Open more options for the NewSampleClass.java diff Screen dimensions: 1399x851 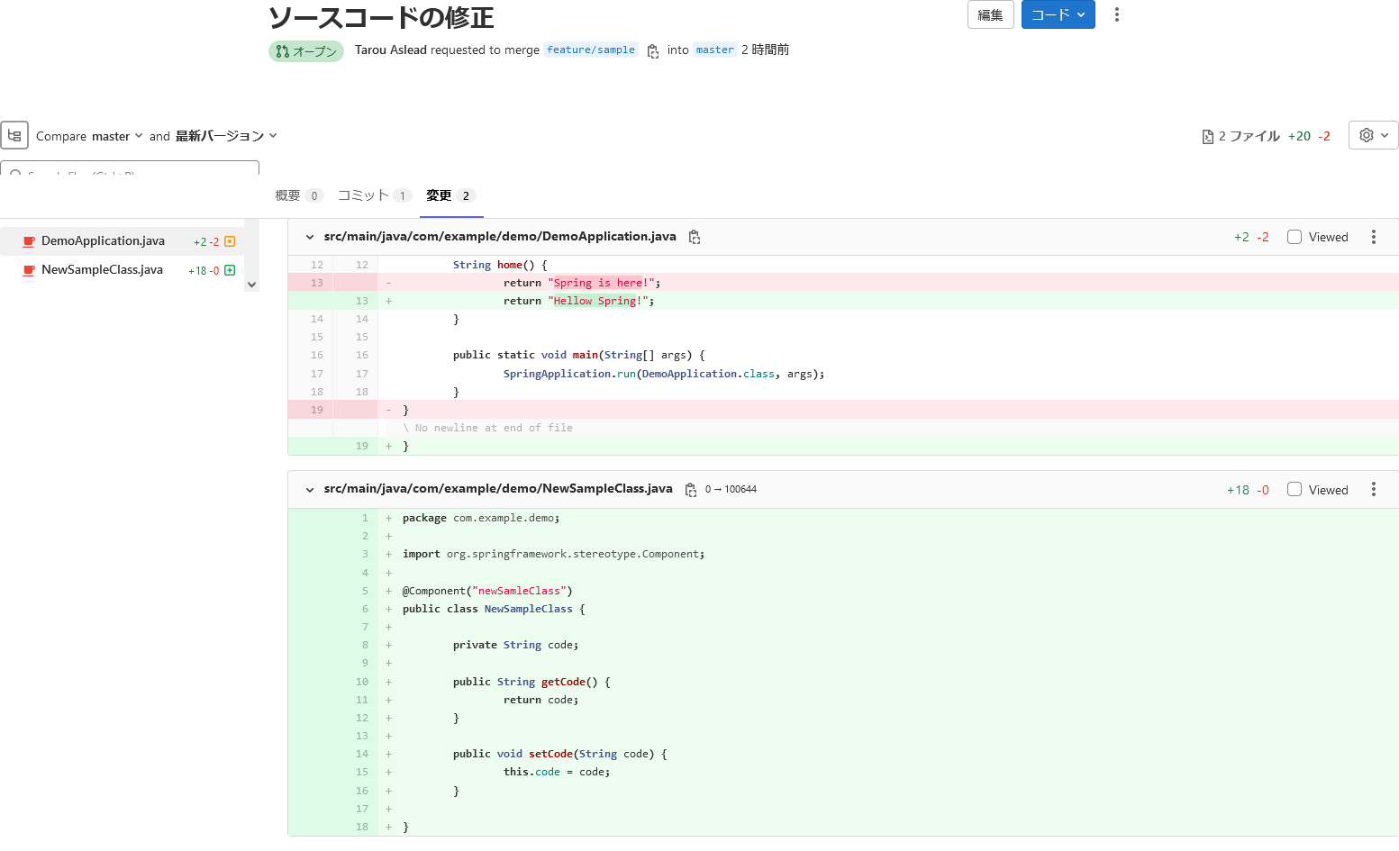click(x=1373, y=489)
